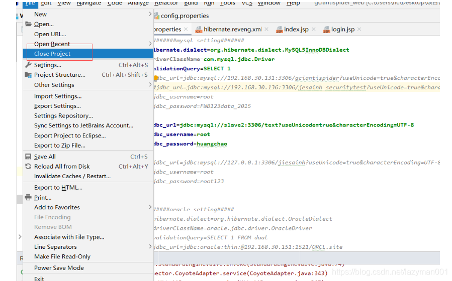Open the Build menu

pyautogui.click(x=191, y=3)
